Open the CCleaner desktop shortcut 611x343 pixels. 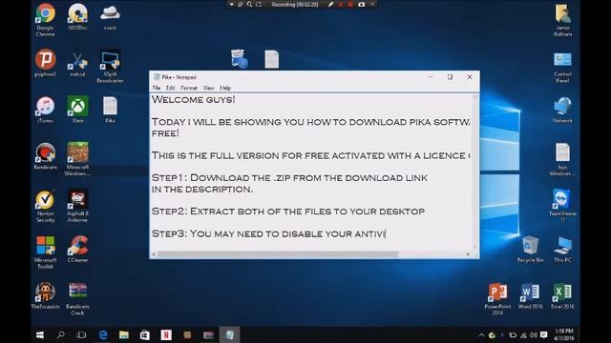[77, 250]
